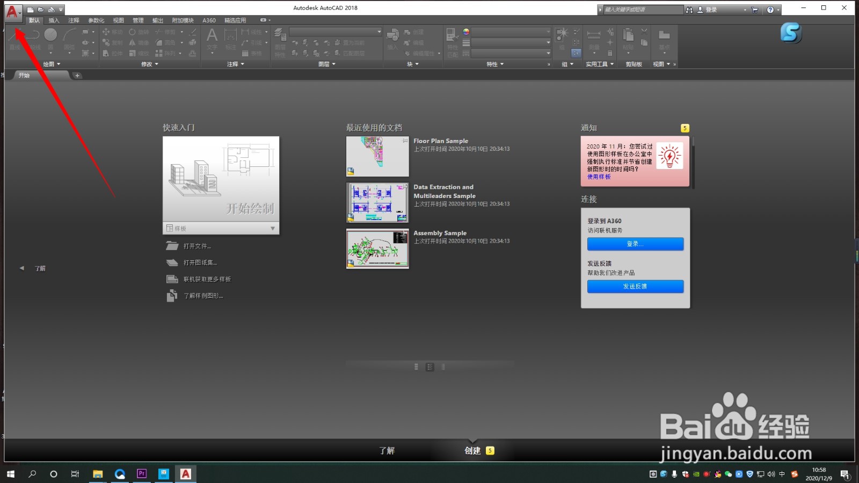Select the Stretch (拉伸) tool
This screenshot has width=859, height=483.
[x=113, y=54]
